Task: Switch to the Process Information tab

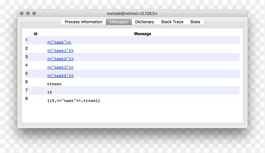Action: 83,22
